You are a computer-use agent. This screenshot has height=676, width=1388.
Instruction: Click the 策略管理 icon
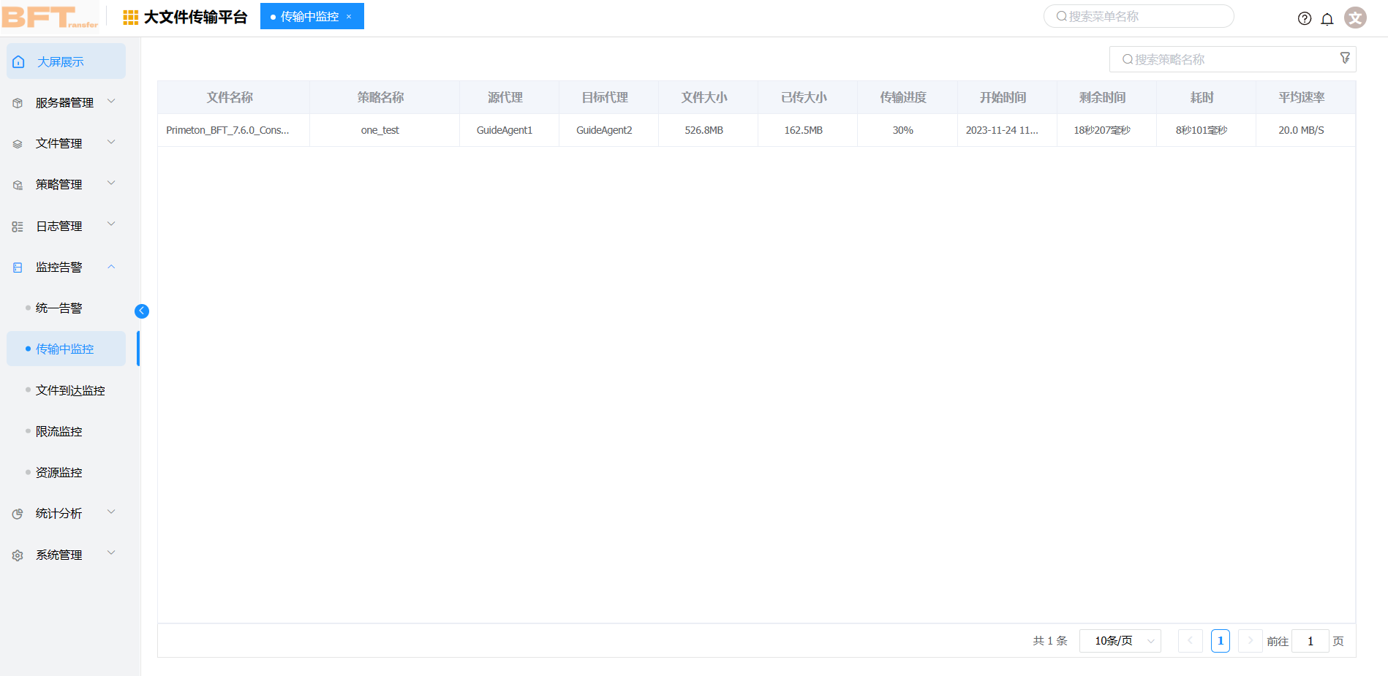coord(18,185)
